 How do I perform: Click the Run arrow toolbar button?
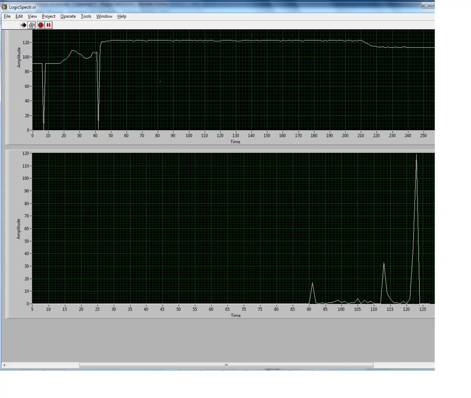(x=24, y=25)
